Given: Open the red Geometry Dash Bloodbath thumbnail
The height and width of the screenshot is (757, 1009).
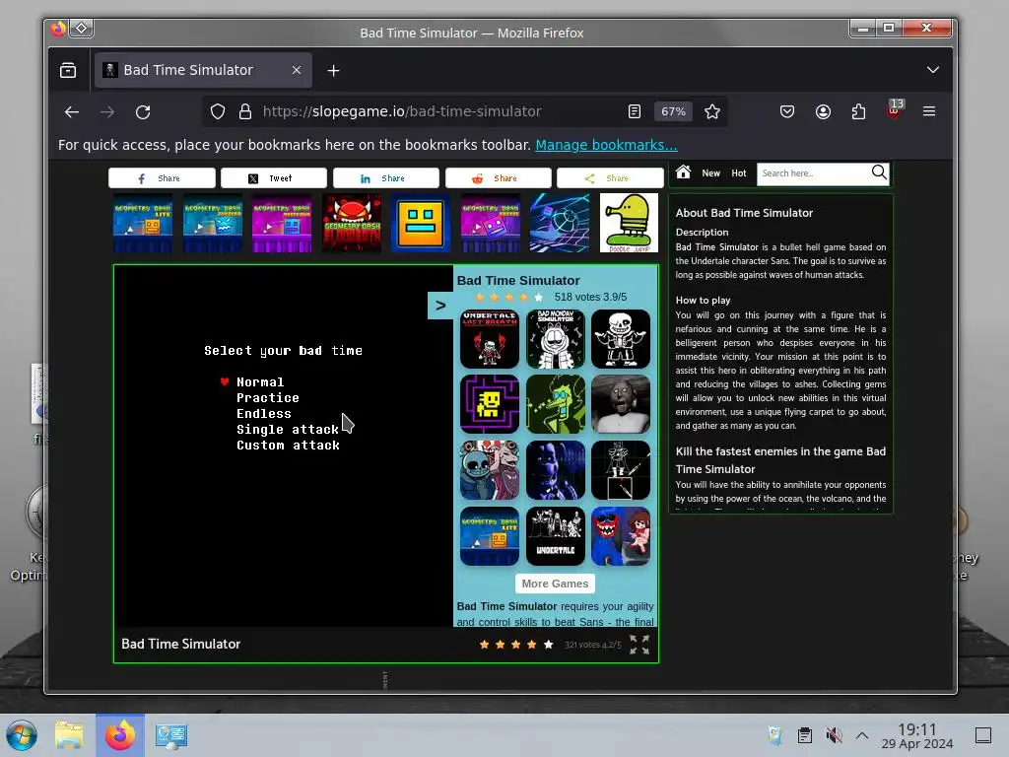Looking at the screenshot, I should coord(352,223).
